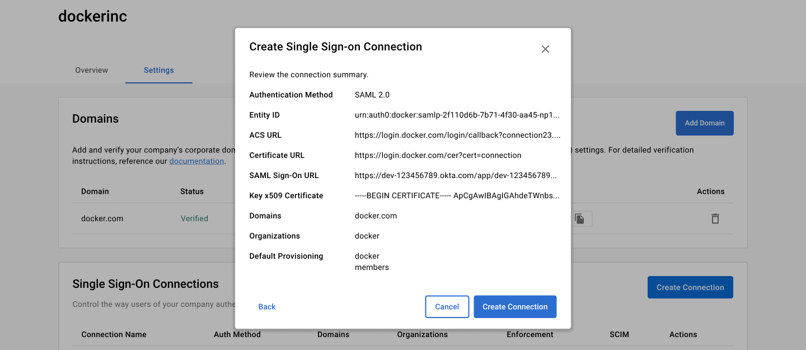Click the Verified status of docker.com
Image resolution: width=806 pixels, height=350 pixels.
point(194,219)
